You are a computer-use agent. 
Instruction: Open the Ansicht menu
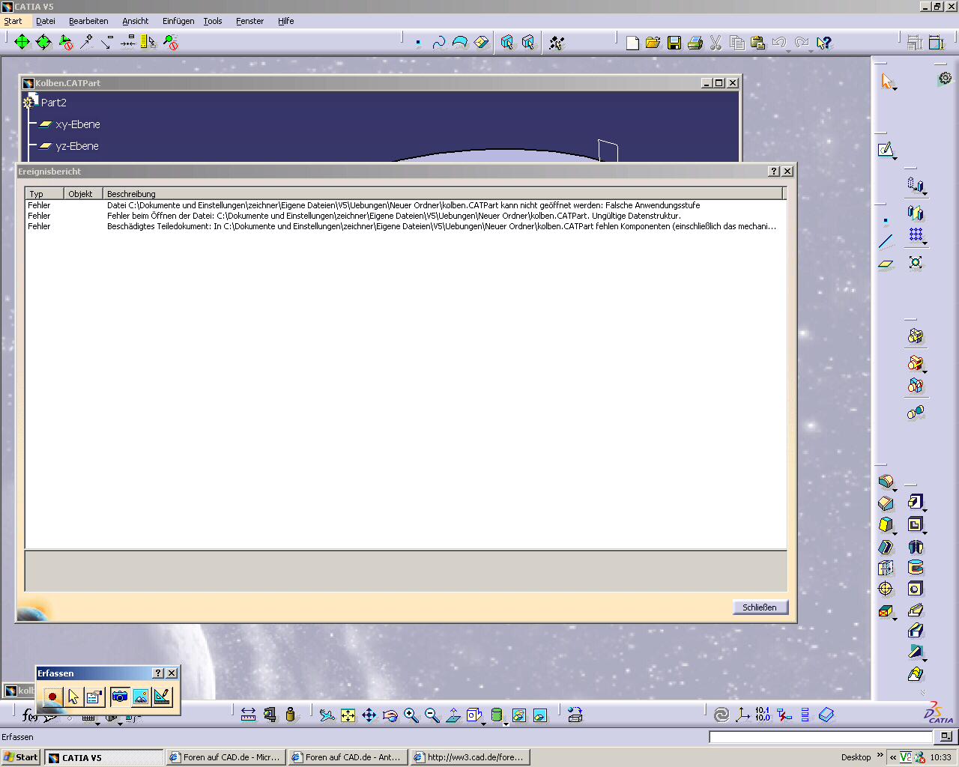coord(136,21)
